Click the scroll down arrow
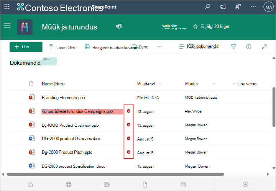 pos(274,168)
